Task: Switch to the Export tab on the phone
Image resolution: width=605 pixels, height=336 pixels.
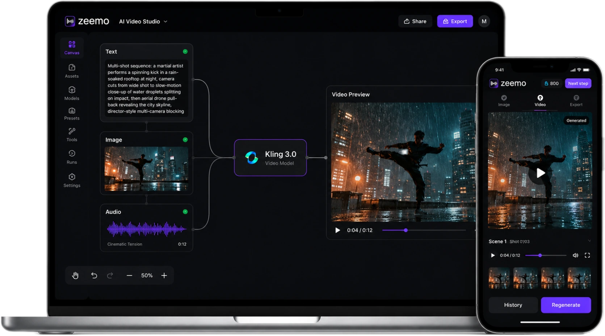Action: (x=576, y=101)
